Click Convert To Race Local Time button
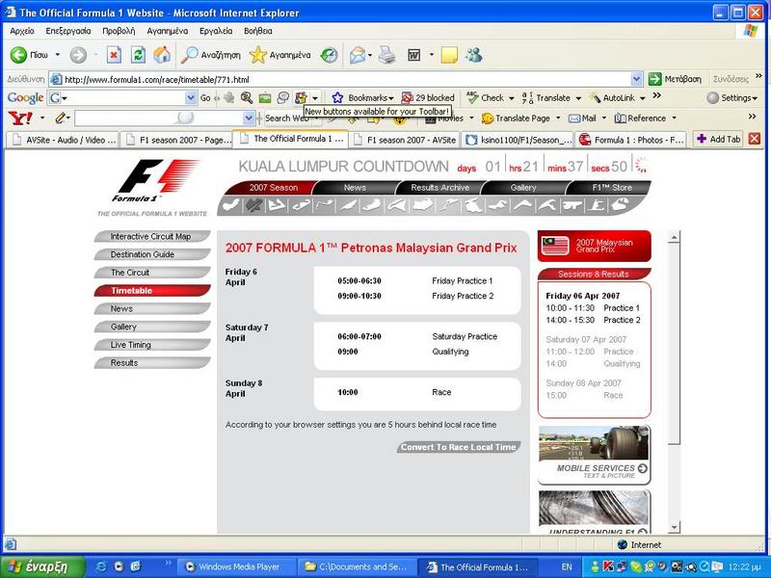Image resolution: width=771 pixels, height=578 pixels. pos(459,447)
